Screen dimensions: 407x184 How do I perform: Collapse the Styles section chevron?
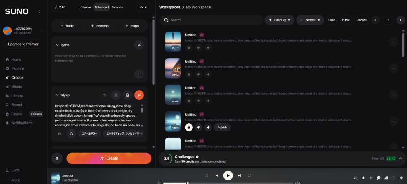pyautogui.click(x=57, y=95)
